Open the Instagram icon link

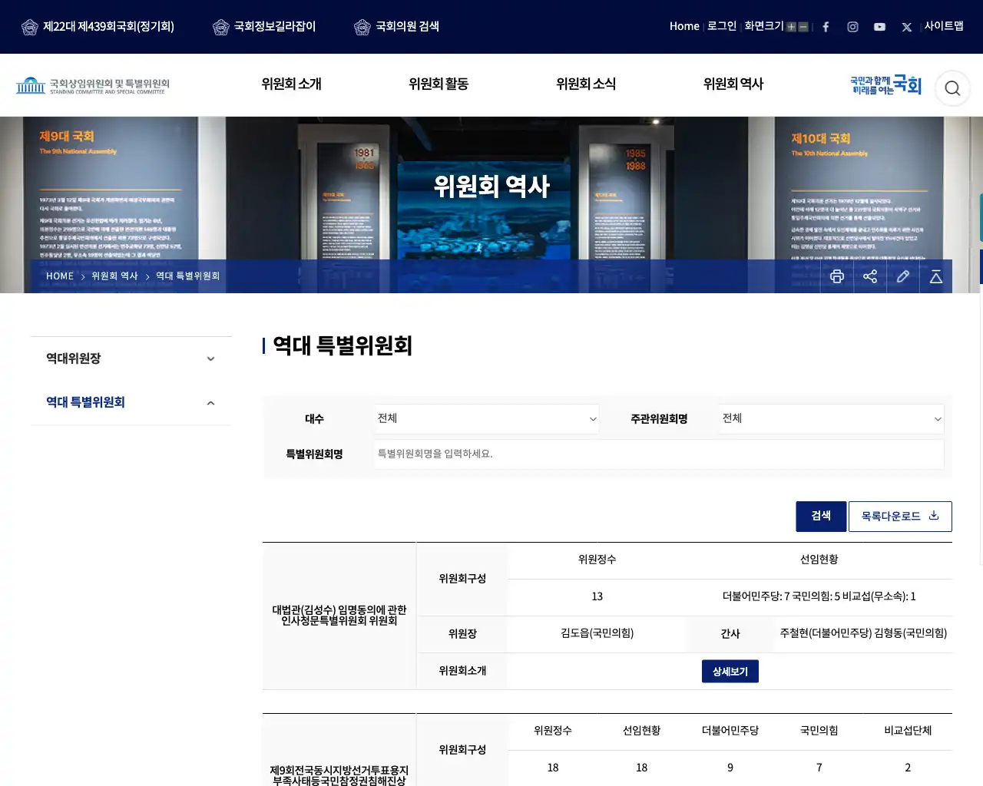point(852,27)
